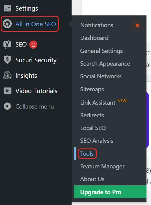The image size is (151, 205).
Task: Open General Settings
Action: click(x=101, y=51)
